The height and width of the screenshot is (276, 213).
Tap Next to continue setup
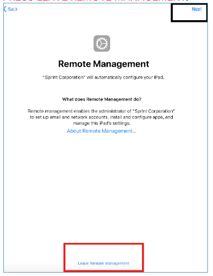tap(197, 9)
